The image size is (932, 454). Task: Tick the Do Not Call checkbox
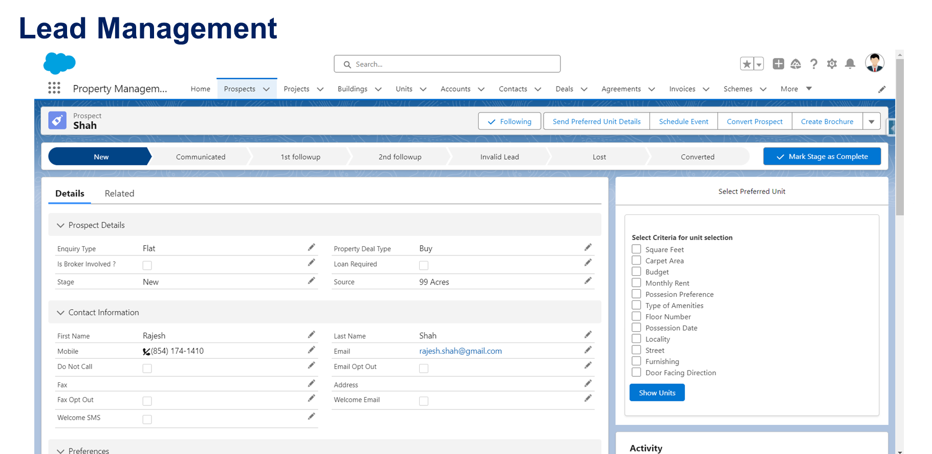[x=147, y=368]
